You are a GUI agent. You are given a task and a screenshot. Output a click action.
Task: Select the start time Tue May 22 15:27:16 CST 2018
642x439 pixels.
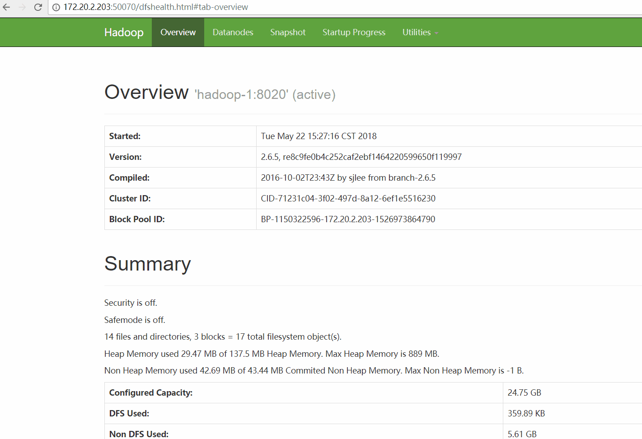[319, 136]
